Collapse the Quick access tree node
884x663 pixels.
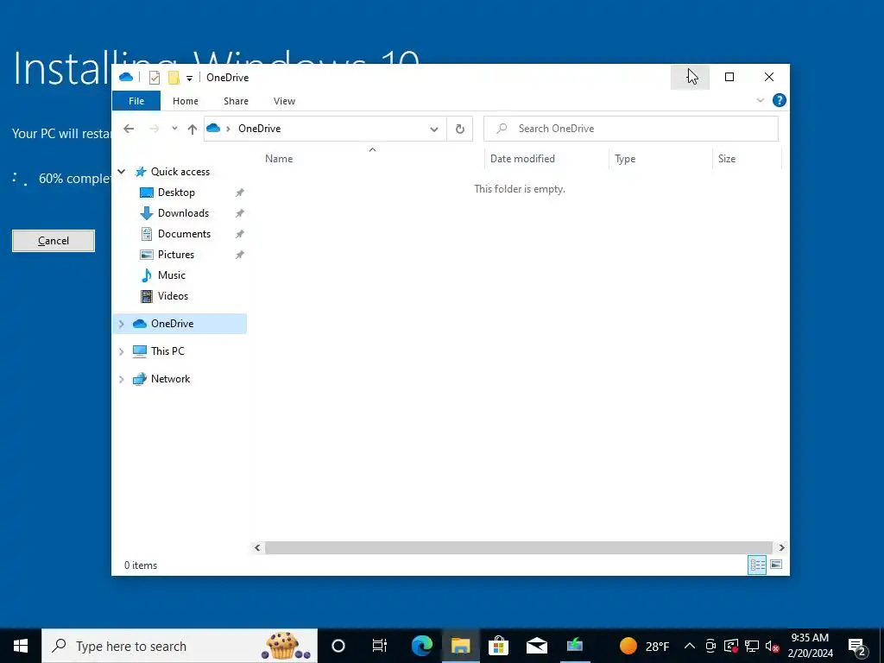pos(121,172)
